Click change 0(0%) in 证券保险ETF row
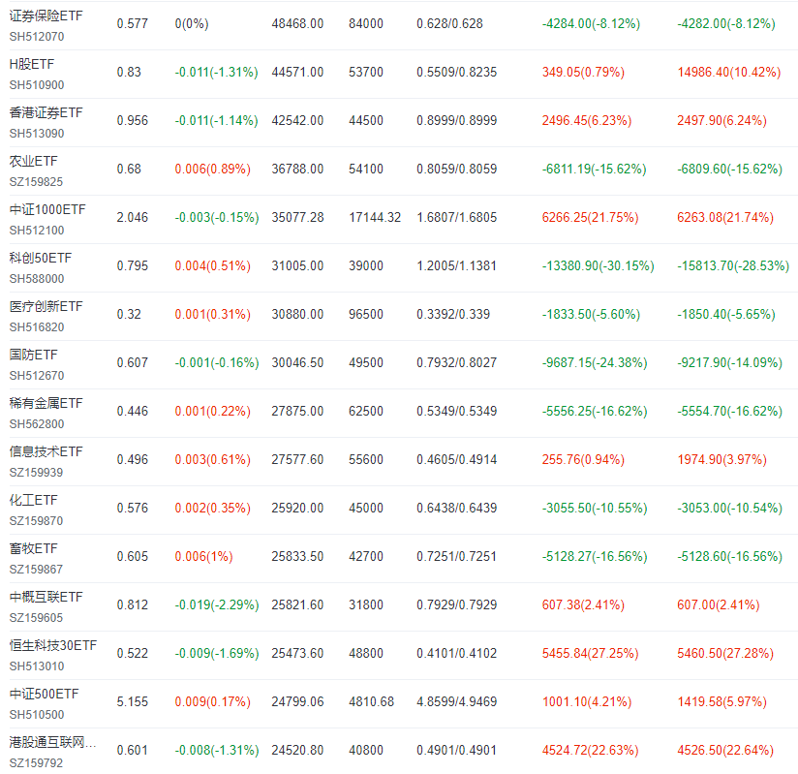The width and height of the screenshot is (798, 774). [192, 23]
